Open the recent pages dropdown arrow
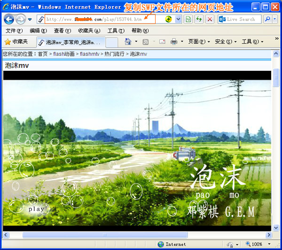The image size is (282, 250). (30, 19)
